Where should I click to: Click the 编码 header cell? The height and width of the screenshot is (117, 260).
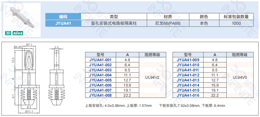[63, 17]
